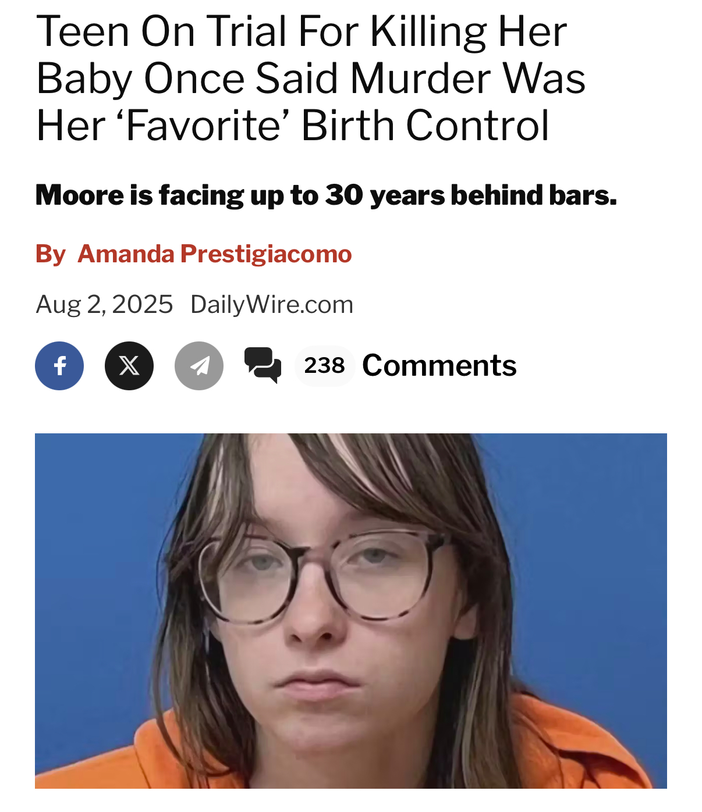The height and width of the screenshot is (812, 702).
Task: Click "Baby Once Said Murder Was" headline line
Action: pyautogui.click(x=311, y=79)
